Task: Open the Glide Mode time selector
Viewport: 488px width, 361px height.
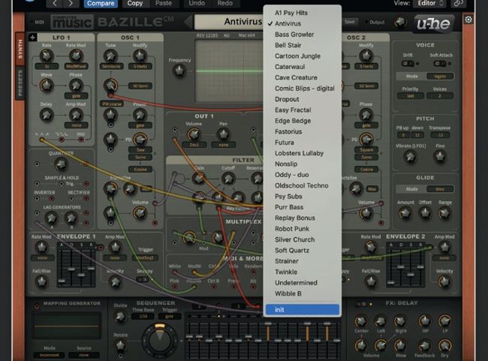Action: (x=440, y=189)
